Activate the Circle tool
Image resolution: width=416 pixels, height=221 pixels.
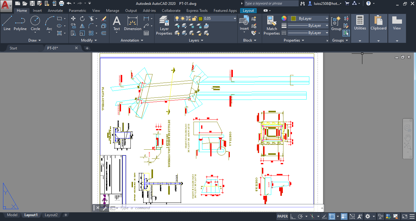click(35, 23)
